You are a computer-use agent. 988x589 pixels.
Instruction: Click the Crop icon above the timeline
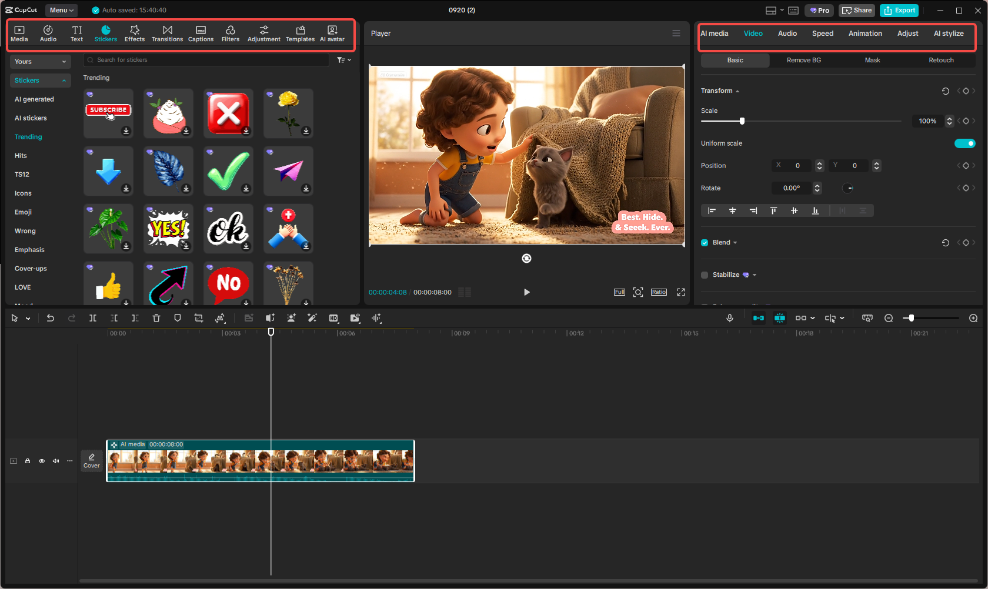[x=198, y=318]
